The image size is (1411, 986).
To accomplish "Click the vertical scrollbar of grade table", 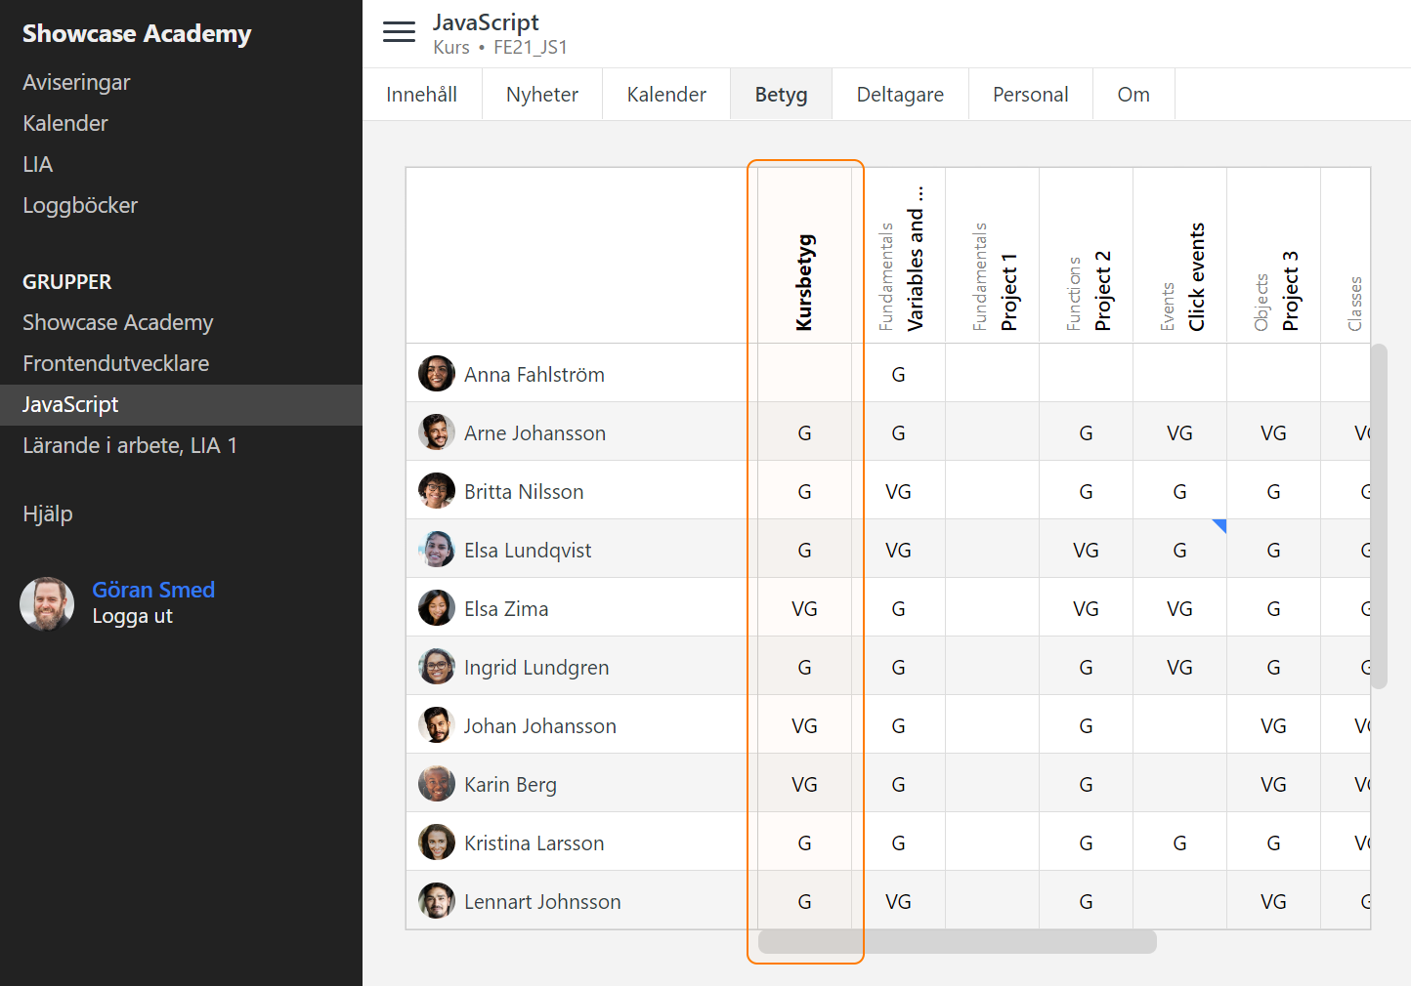I will (1379, 515).
